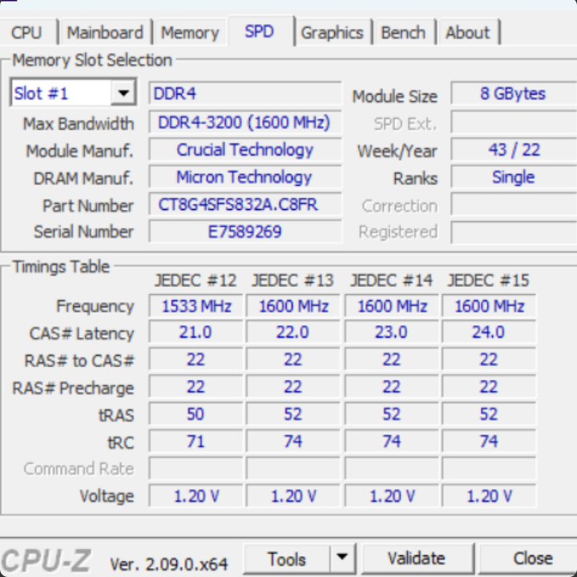Click the Module Size label
The height and width of the screenshot is (577, 577).
[394, 96]
